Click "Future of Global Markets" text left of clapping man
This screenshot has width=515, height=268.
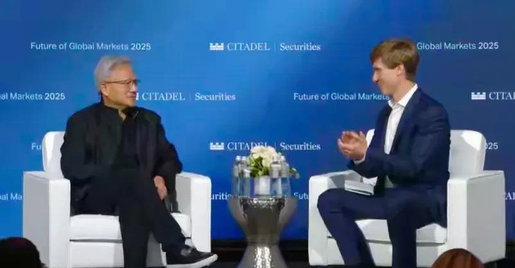tap(341, 96)
